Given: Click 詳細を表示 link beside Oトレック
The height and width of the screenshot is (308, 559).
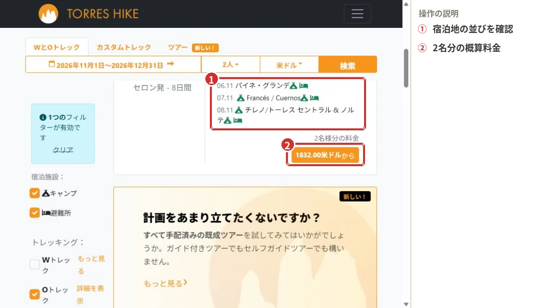Looking at the screenshot, I should [x=90, y=295].
